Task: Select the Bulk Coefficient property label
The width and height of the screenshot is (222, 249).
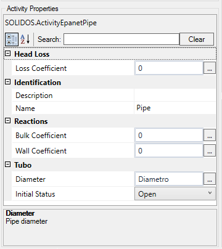Action: coord(41,136)
